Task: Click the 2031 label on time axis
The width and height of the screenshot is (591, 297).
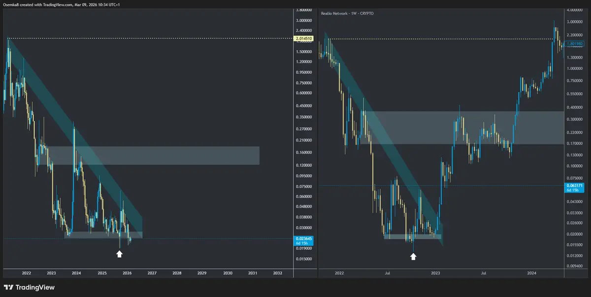Action: [253, 273]
